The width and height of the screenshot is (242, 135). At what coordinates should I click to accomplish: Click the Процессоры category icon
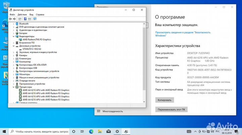coord(17,87)
